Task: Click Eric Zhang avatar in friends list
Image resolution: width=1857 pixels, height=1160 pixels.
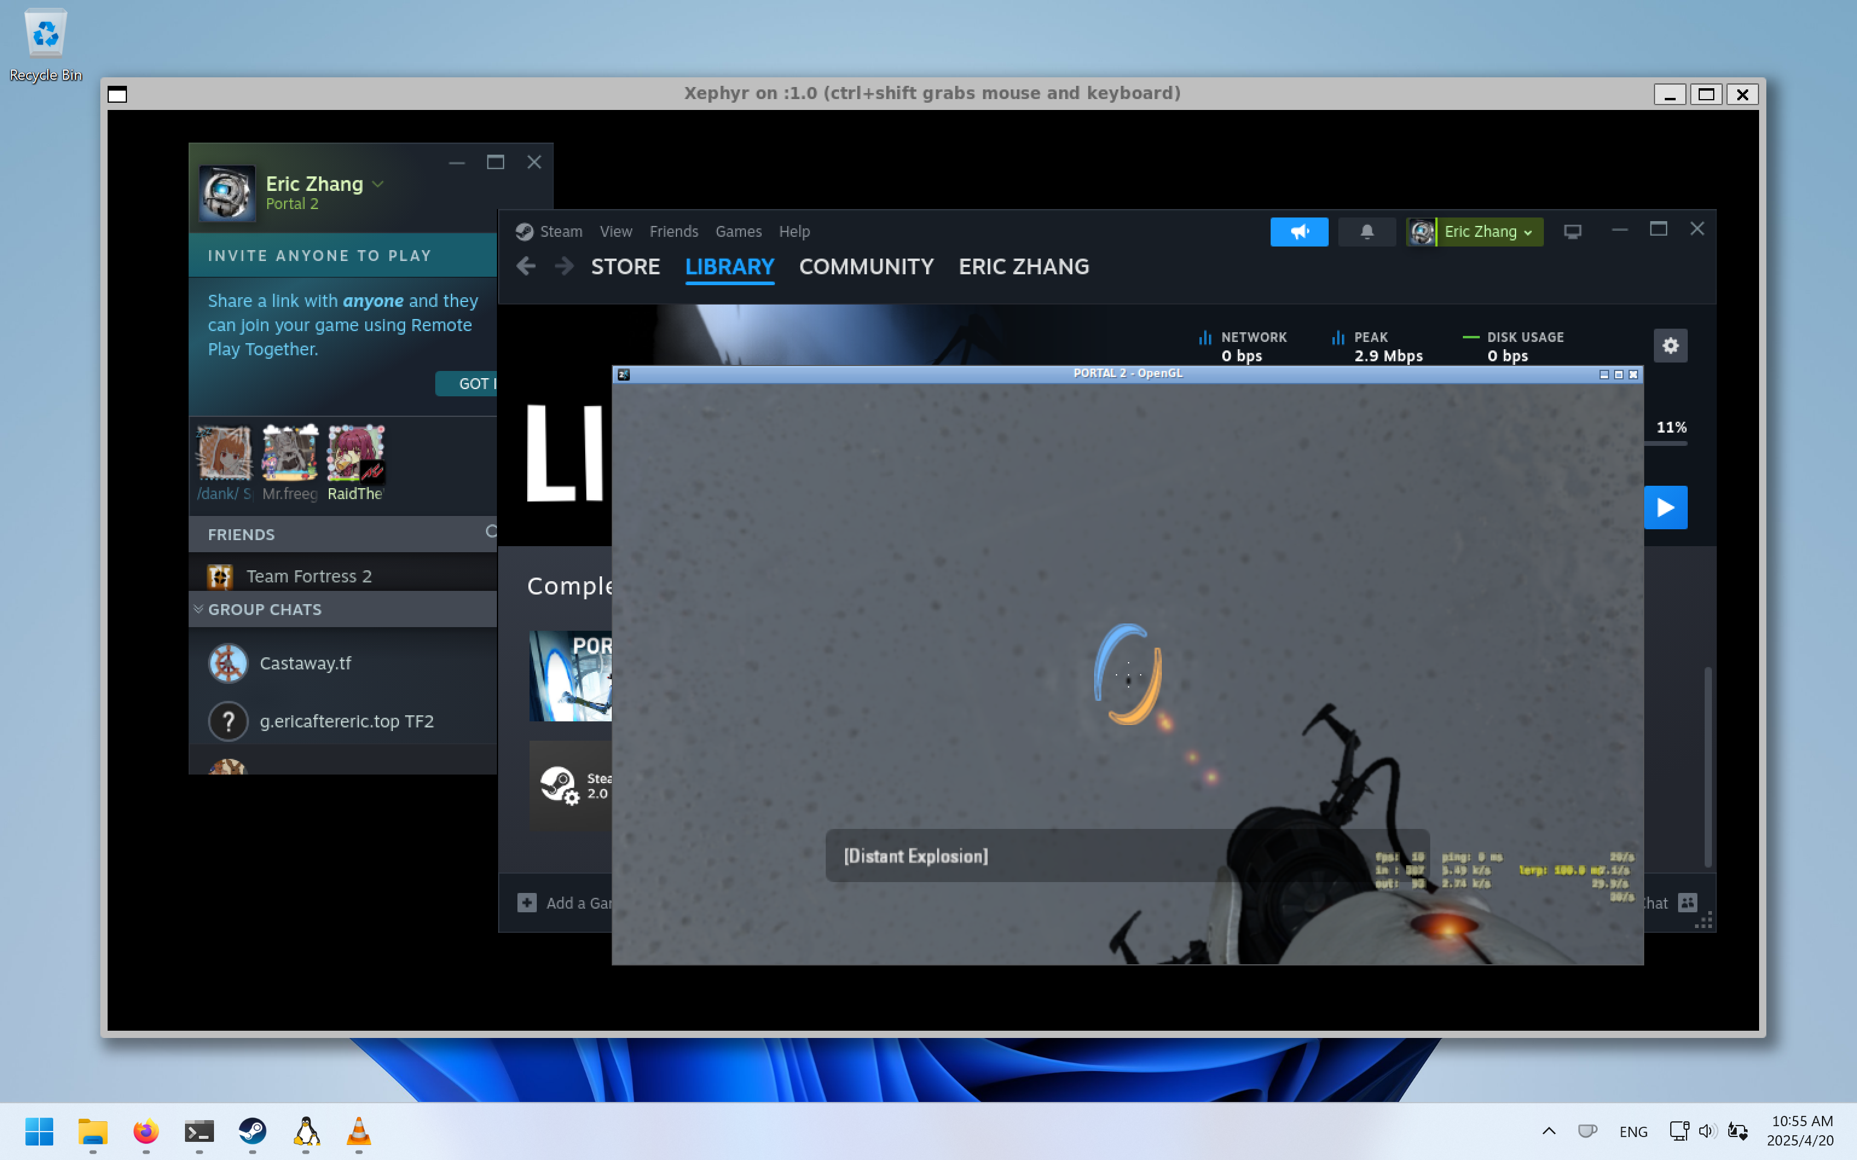Action: tap(226, 193)
